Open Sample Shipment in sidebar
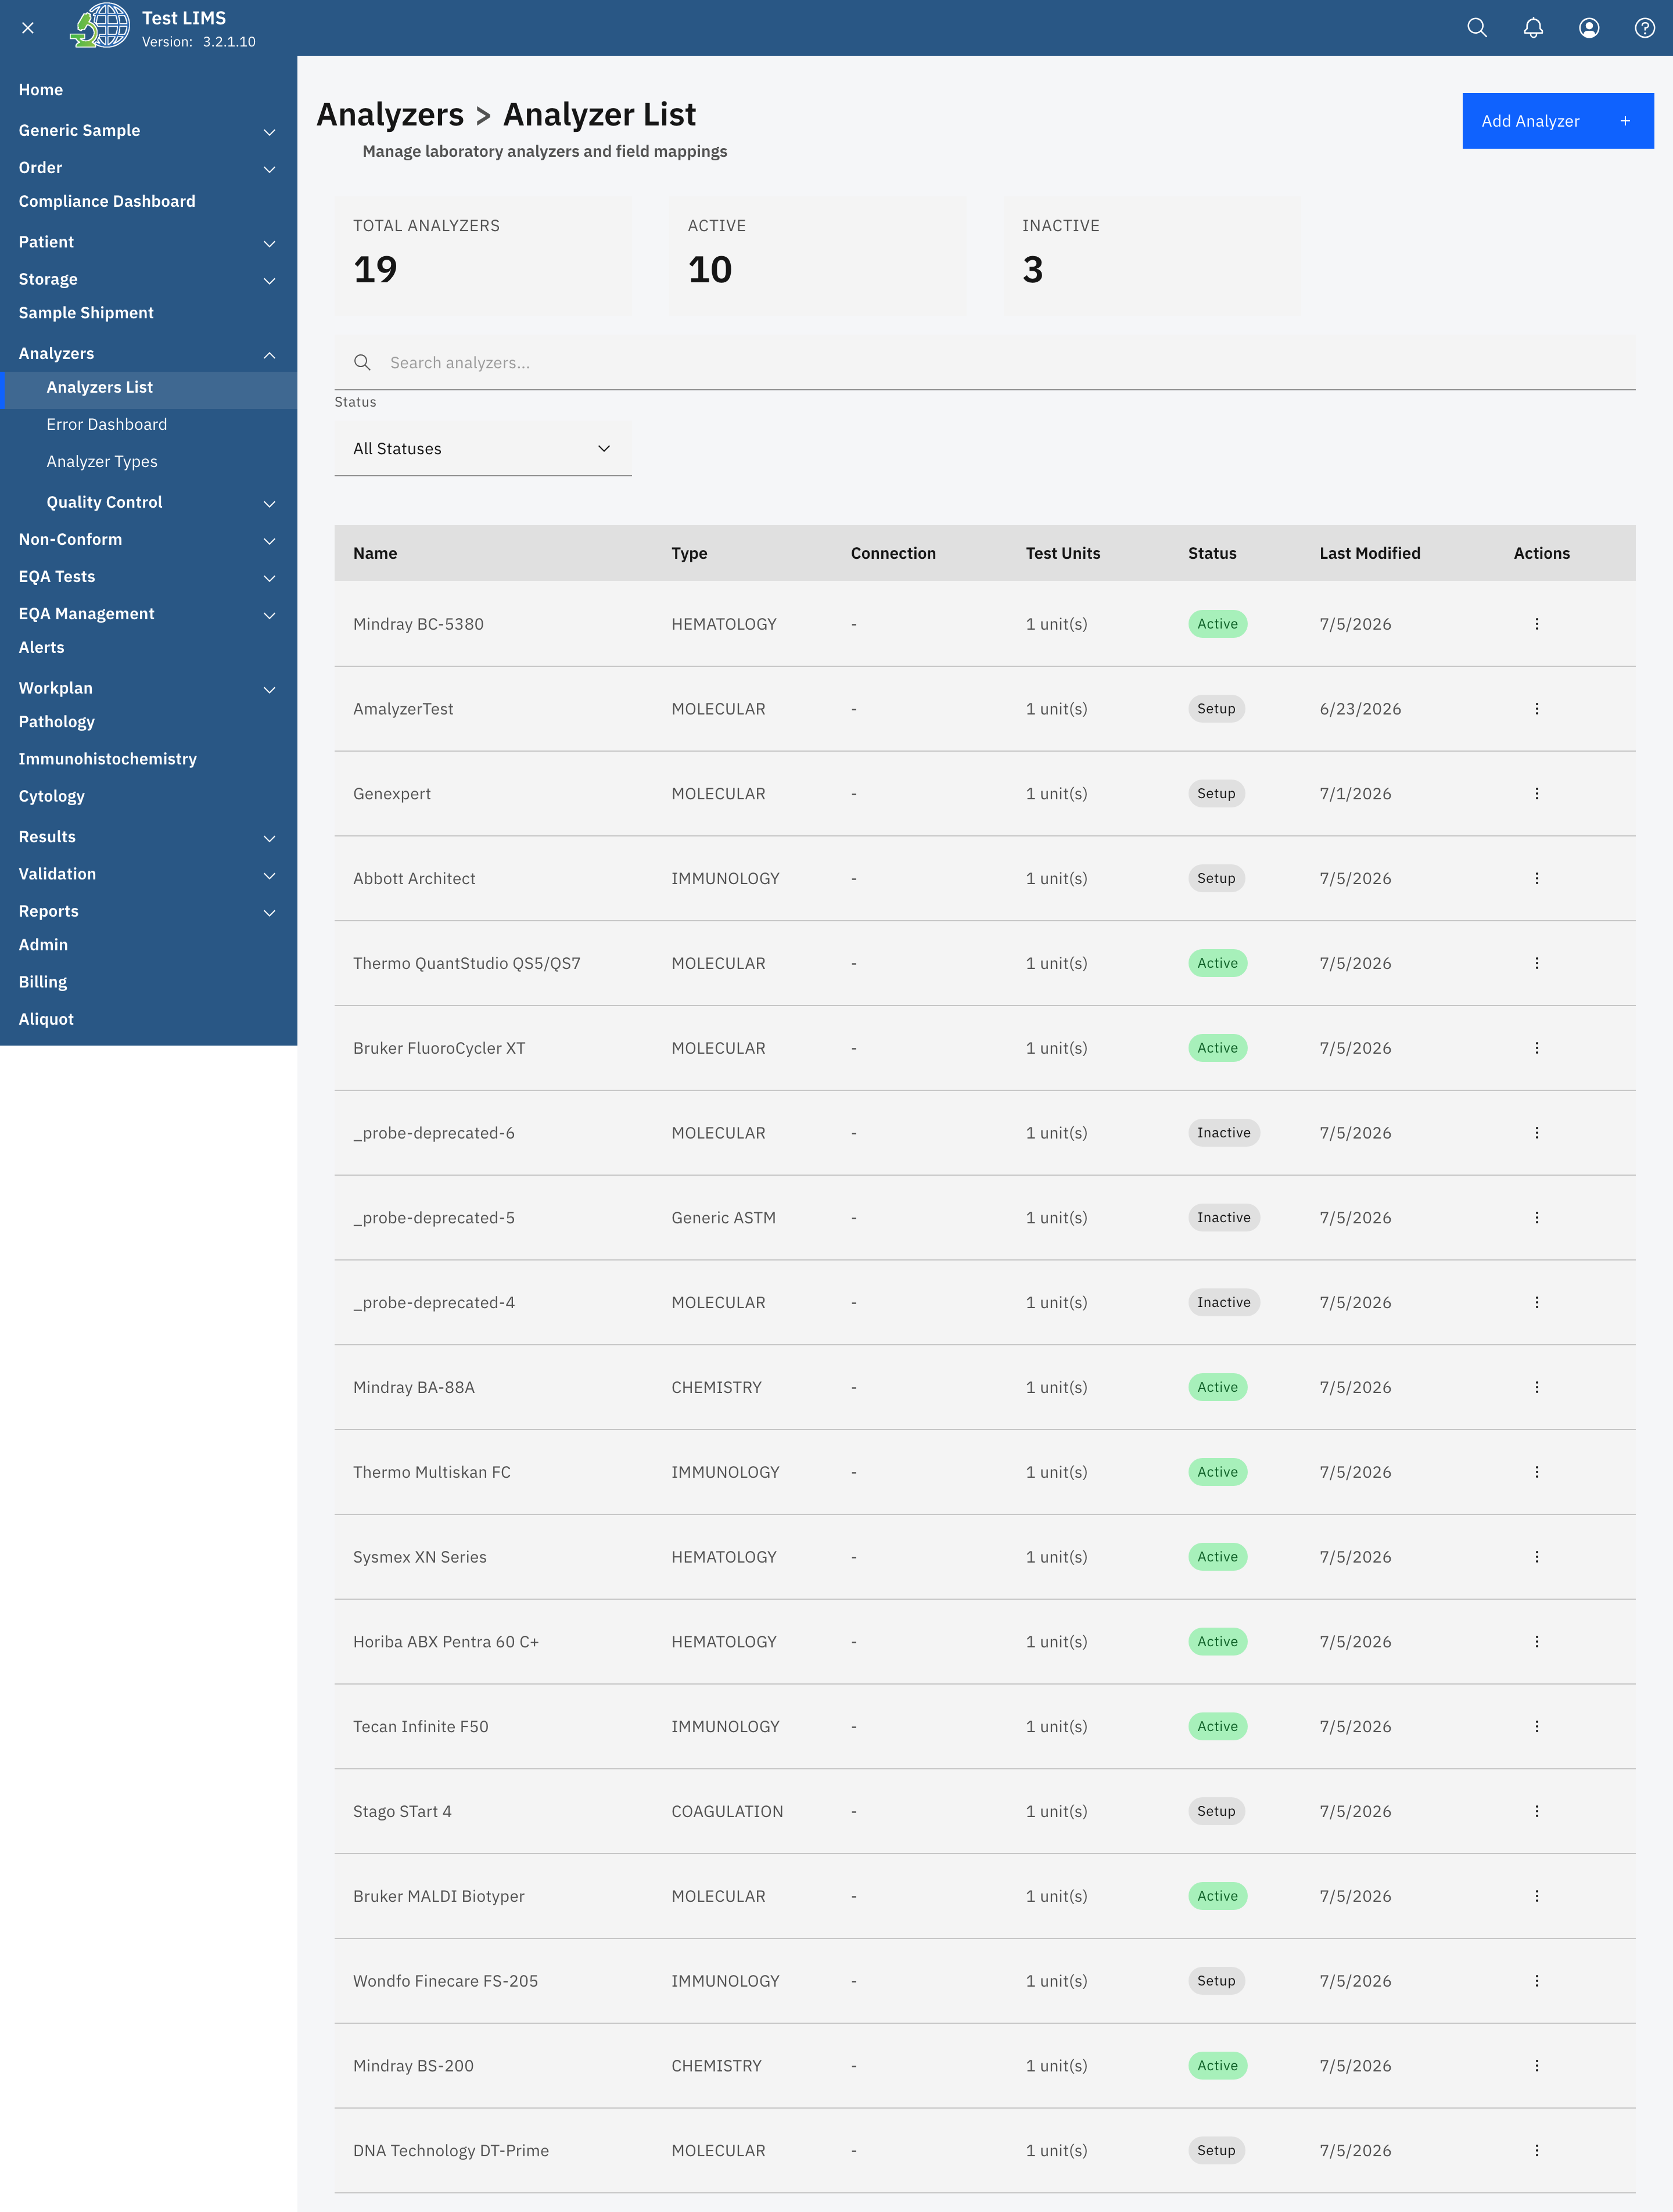This screenshot has height=2212, width=1673. pyautogui.click(x=86, y=313)
